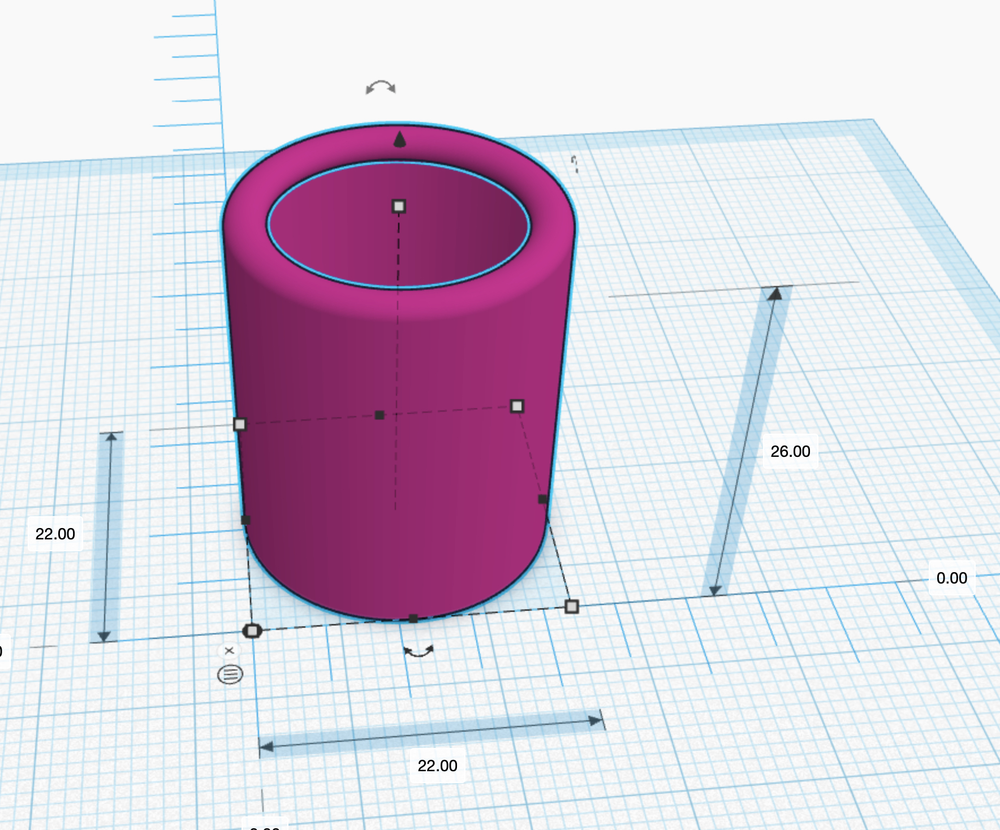Image resolution: width=1000 pixels, height=830 pixels.
Task: Click black midpoint handle at dashed line center
Action: click(380, 415)
